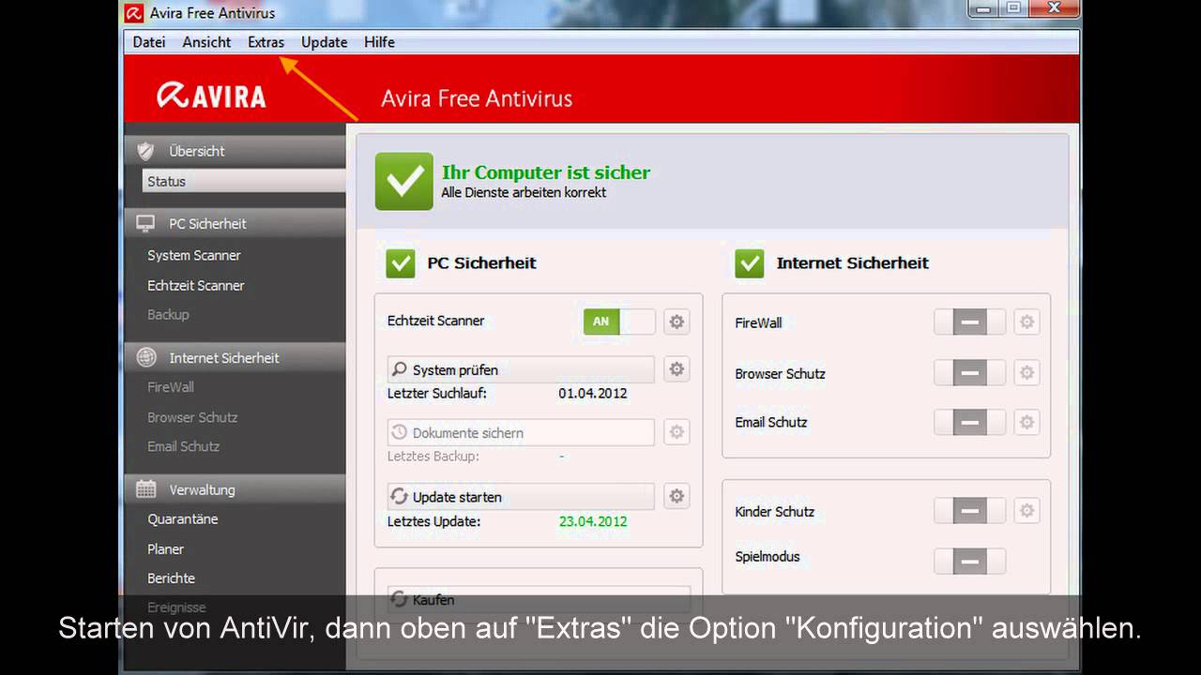Open Echtzeit Scanner in the sidebar
This screenshot has height=675, width=1201.
coord(195,285)
